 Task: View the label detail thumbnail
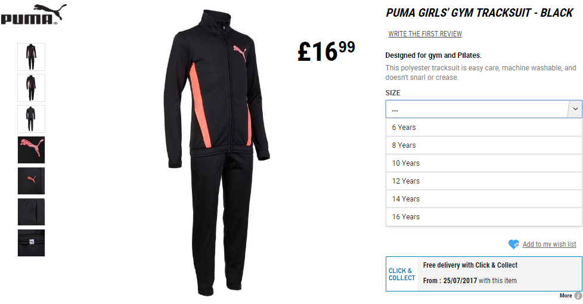[31, 243]
